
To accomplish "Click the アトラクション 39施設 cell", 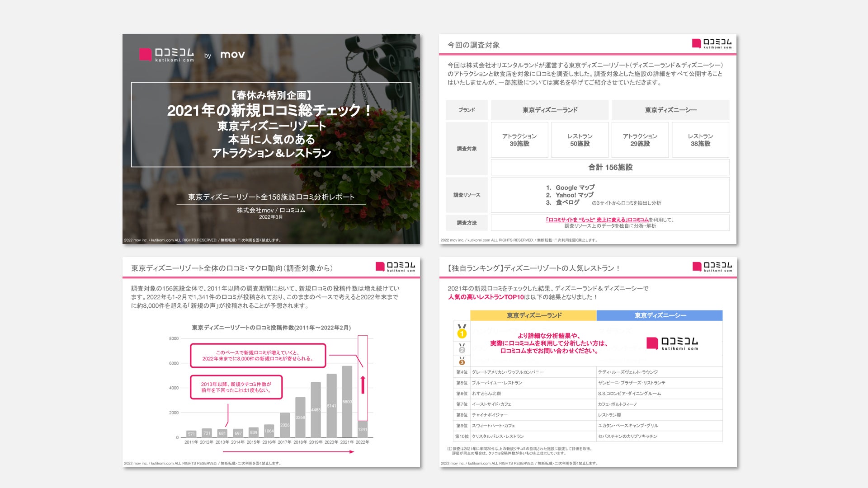I will point(519,140).
